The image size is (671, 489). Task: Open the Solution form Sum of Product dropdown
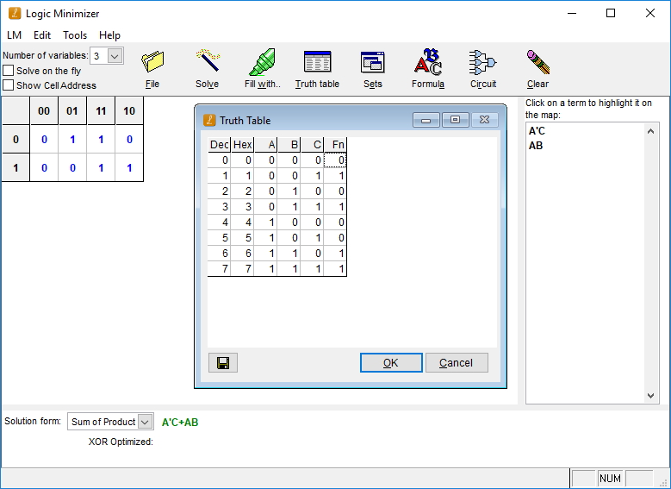pyautogui.click(x=145, y=422)
